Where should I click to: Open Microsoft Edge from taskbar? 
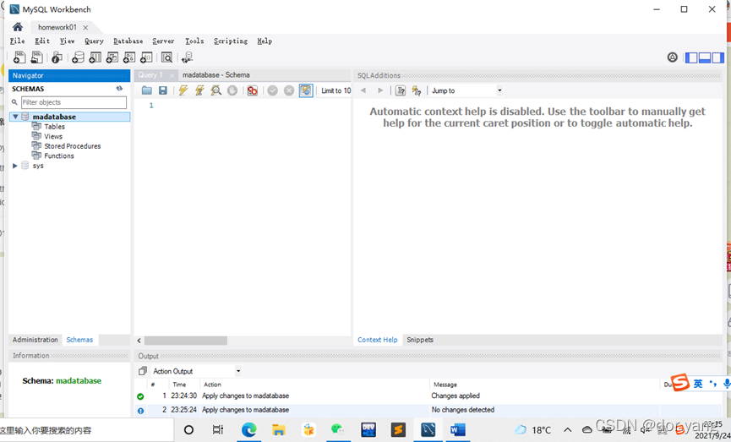coord(248,430)
